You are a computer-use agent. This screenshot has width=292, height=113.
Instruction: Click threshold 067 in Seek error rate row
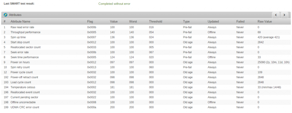pos(151,52)
